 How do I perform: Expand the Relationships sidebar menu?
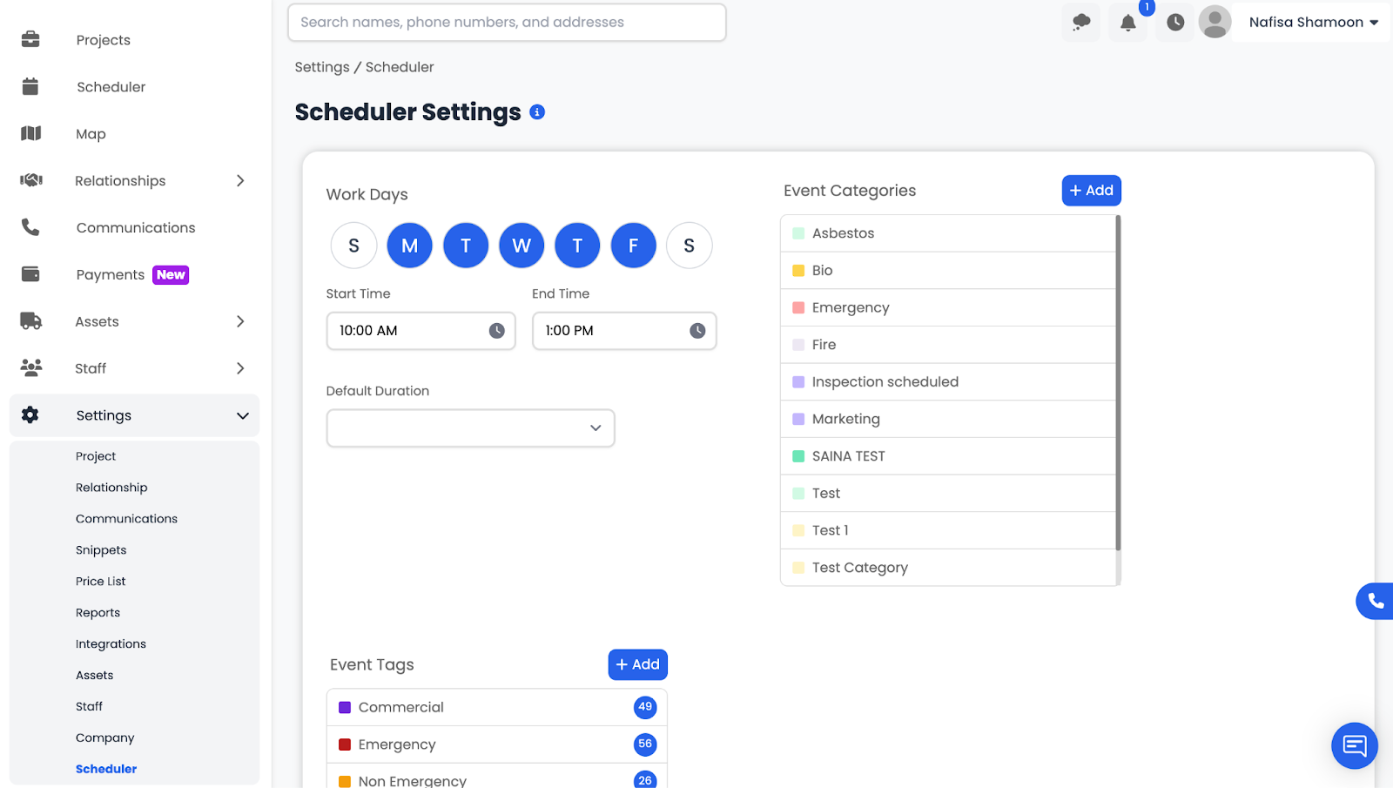240,180
